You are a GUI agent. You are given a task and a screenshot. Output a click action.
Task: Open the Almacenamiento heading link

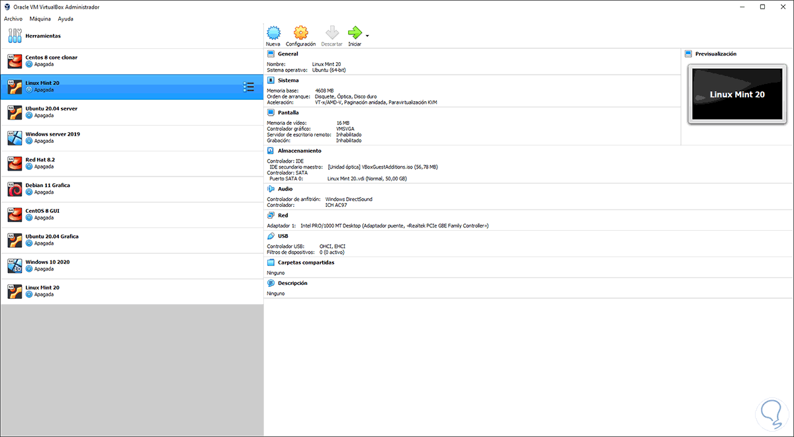pyautogui.click(x=300, y=150)
